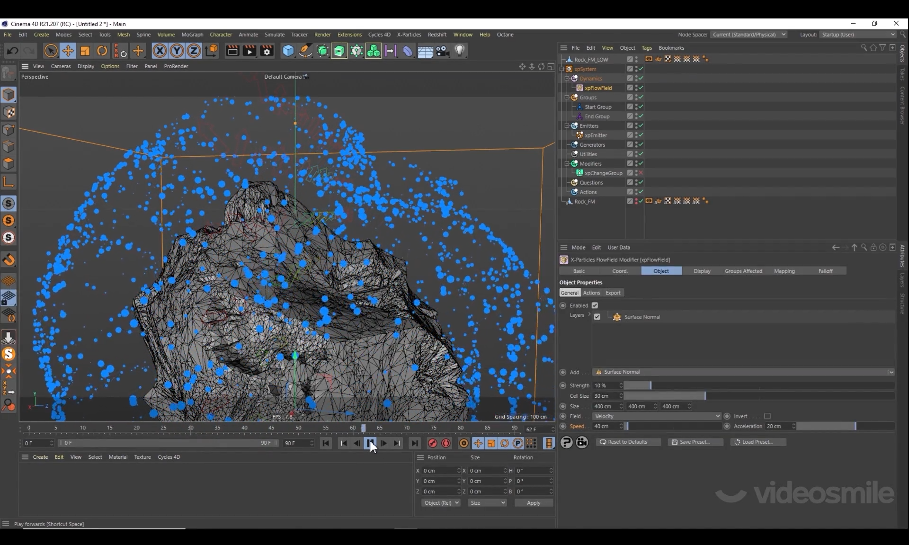Add a Light object from the toolbar
The height and width of the screenshot is (545, 909).
click(x=459, y=51)
